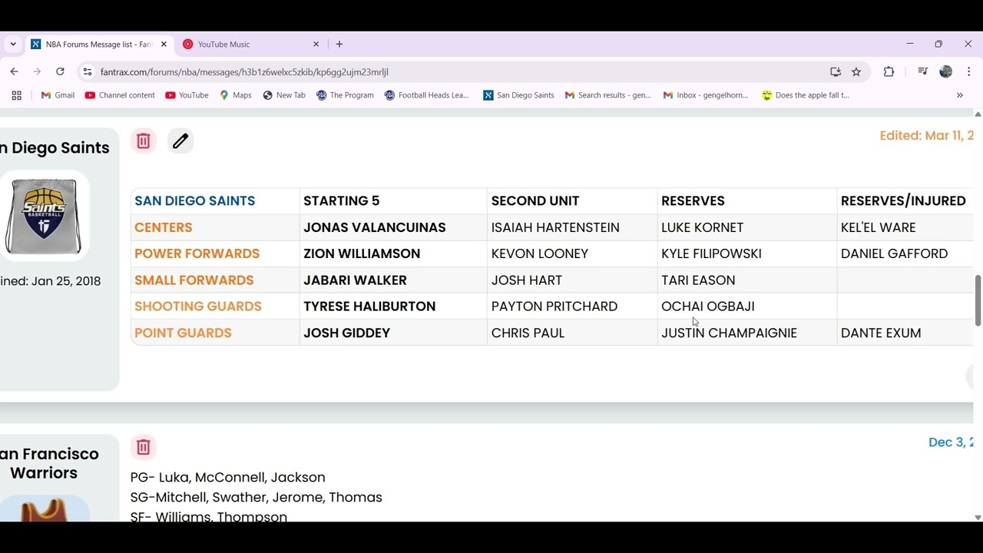Open the bookmarks apps grid icon
983x553 pixels.
[x=16, y=95]
